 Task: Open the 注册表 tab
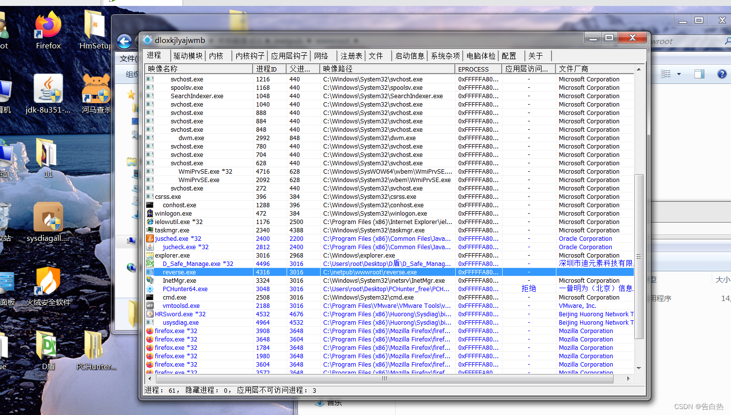(351, 56)
